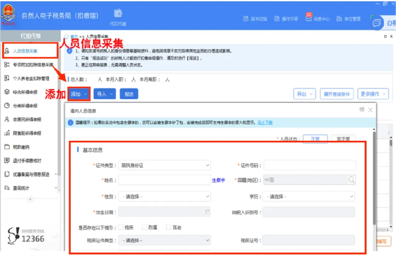The width and height of the screenshot is (396, 274).
Task: Open the 证件类型 dropdown showing 居民身份证
Action: coord(165,165)
